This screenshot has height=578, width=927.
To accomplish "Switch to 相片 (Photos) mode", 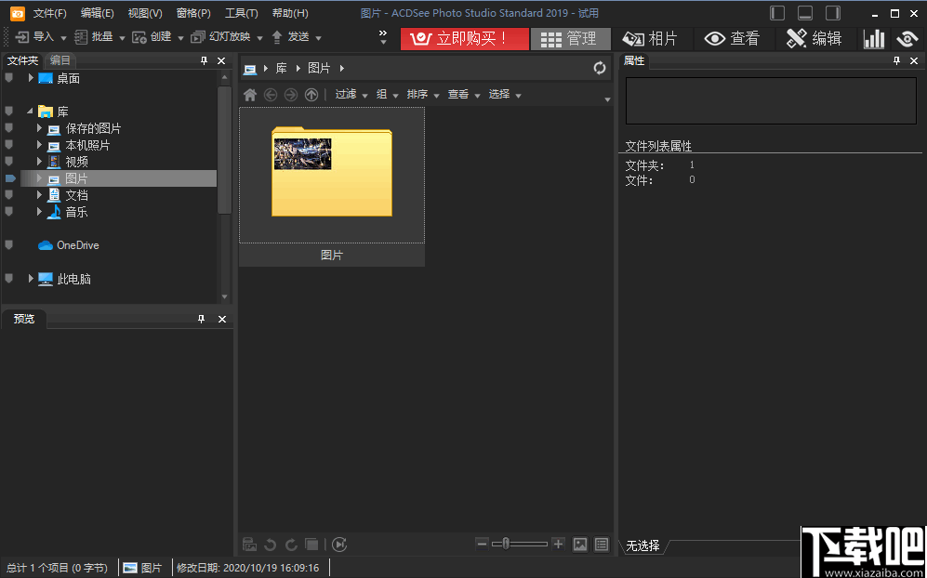I will pyautogui.click(x=653, y=38).
